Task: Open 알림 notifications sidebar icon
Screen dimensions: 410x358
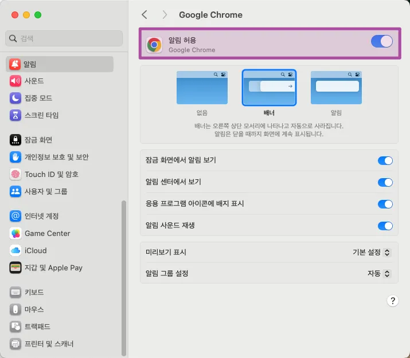Action: coord(15,64)
